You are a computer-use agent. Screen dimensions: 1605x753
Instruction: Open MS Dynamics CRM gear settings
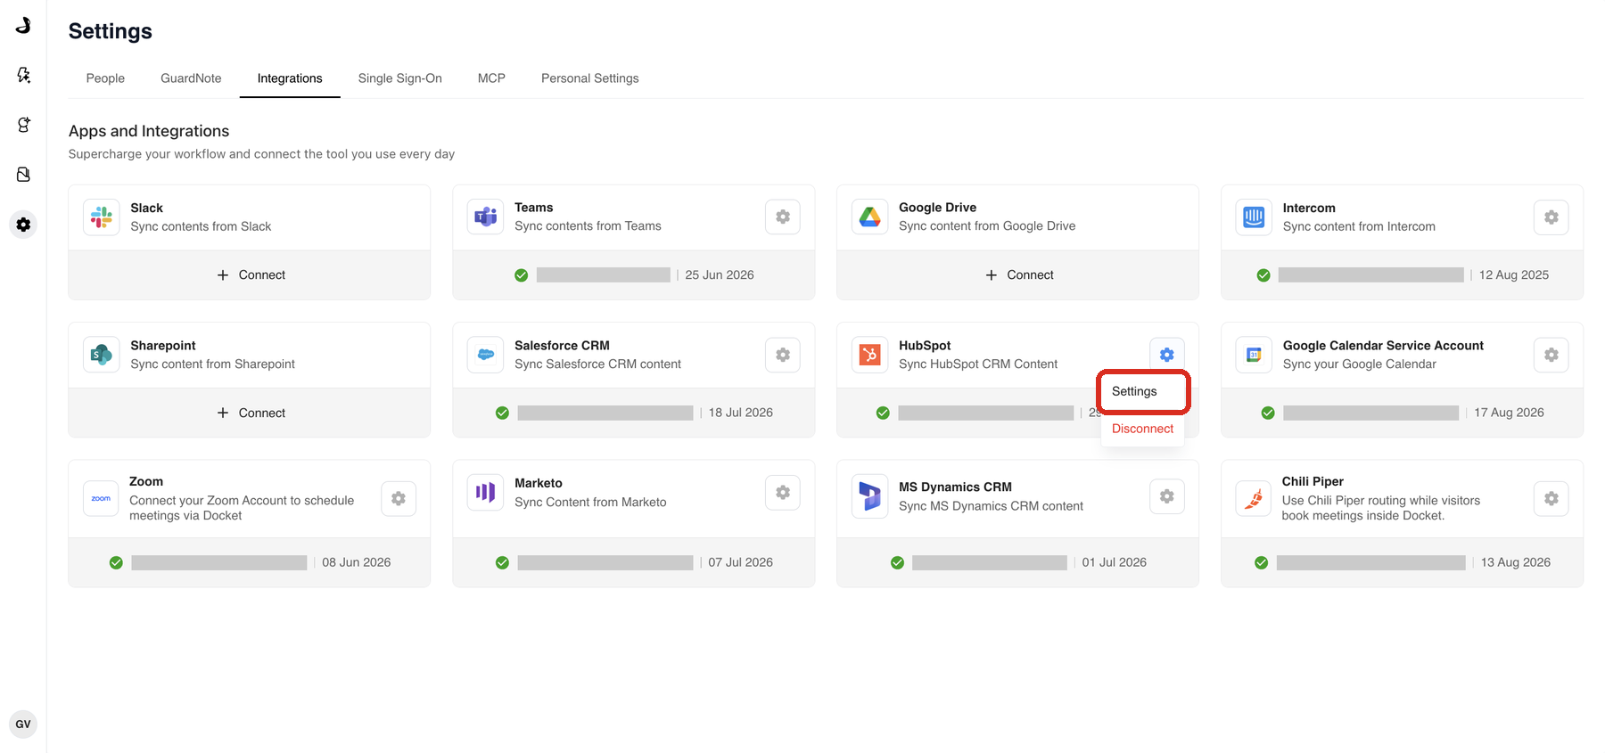1167,496
